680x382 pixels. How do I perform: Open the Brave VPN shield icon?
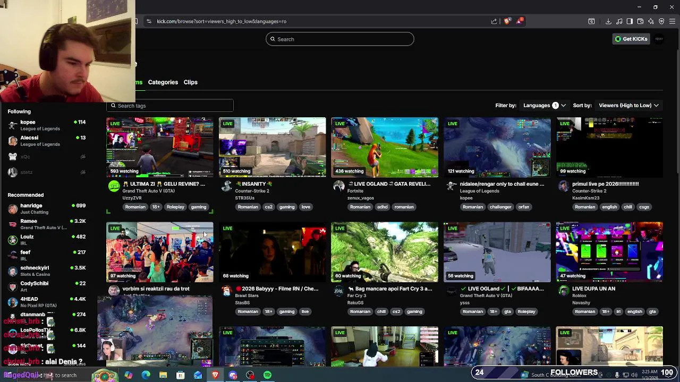pyautogui.click(x=661, y=21)
